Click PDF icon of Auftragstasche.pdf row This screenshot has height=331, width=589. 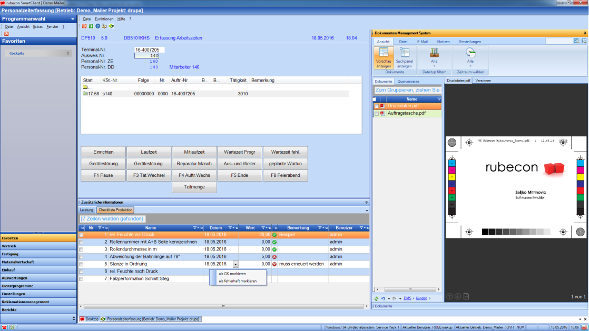pyautogui.click(x=382, y=113)
